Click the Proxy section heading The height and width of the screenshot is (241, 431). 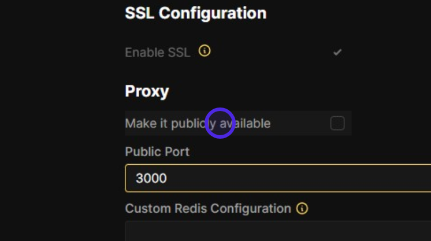(x=147, y=91)
